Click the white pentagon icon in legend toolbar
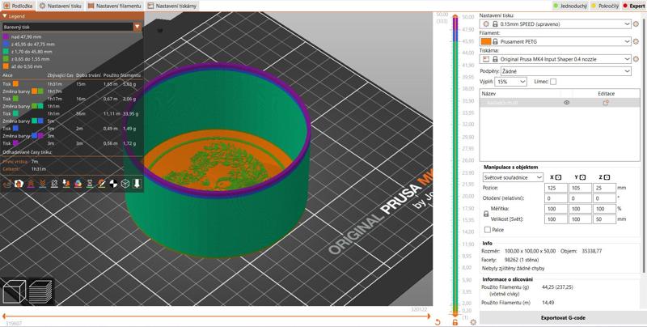This screenshot has width=647, height=327. tap(19, 184)
